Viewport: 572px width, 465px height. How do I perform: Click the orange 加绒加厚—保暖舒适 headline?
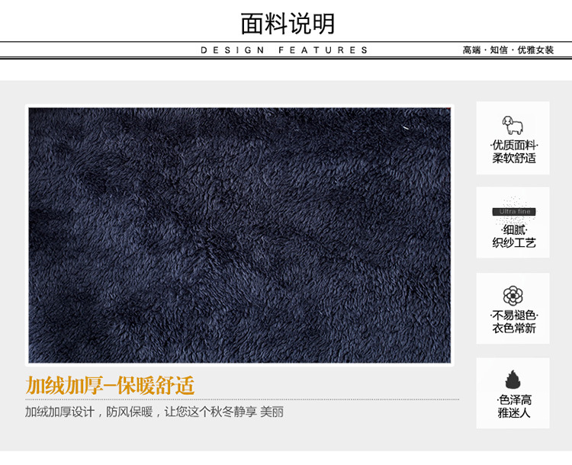point(110,386)
